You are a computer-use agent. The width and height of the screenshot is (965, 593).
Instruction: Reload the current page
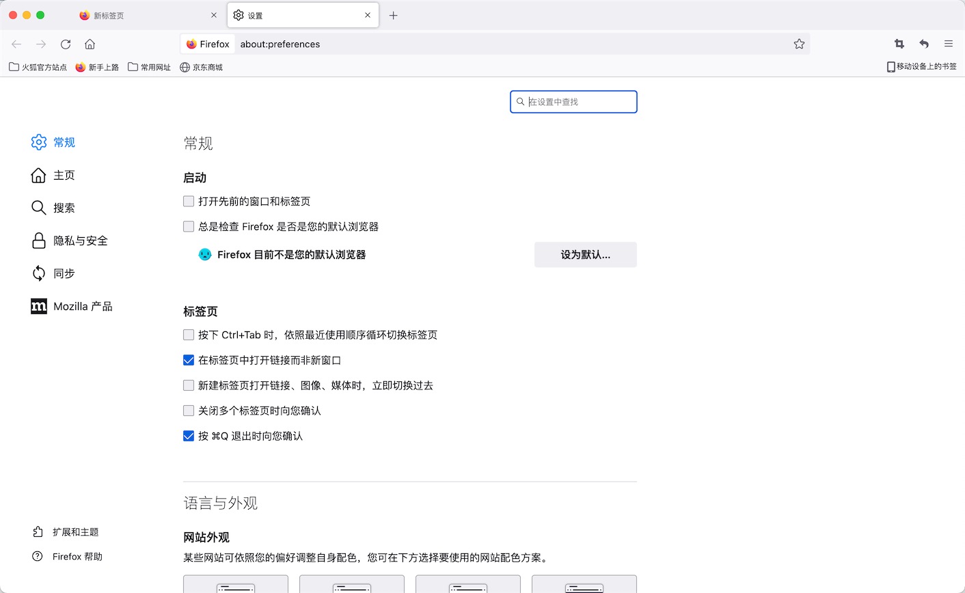[x=66, y=44]
